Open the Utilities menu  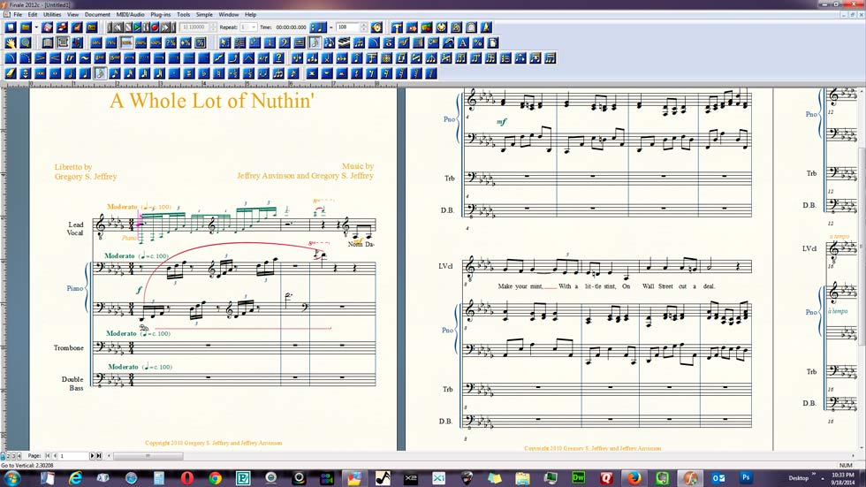52,14
